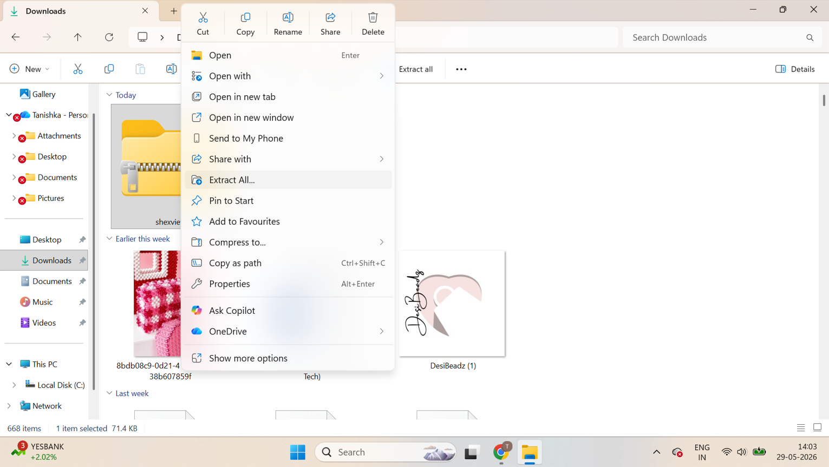Expand the Pictures folder node
Image resolution: width=829 pixels, height=467 pixels.
pos(14,198)
